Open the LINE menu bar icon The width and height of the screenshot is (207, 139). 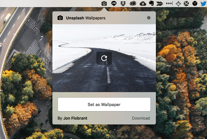[114, 4]
